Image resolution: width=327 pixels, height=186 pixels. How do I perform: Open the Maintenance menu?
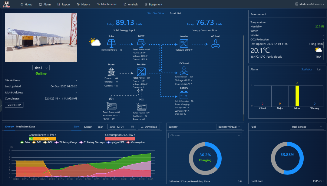click(107, 4)
